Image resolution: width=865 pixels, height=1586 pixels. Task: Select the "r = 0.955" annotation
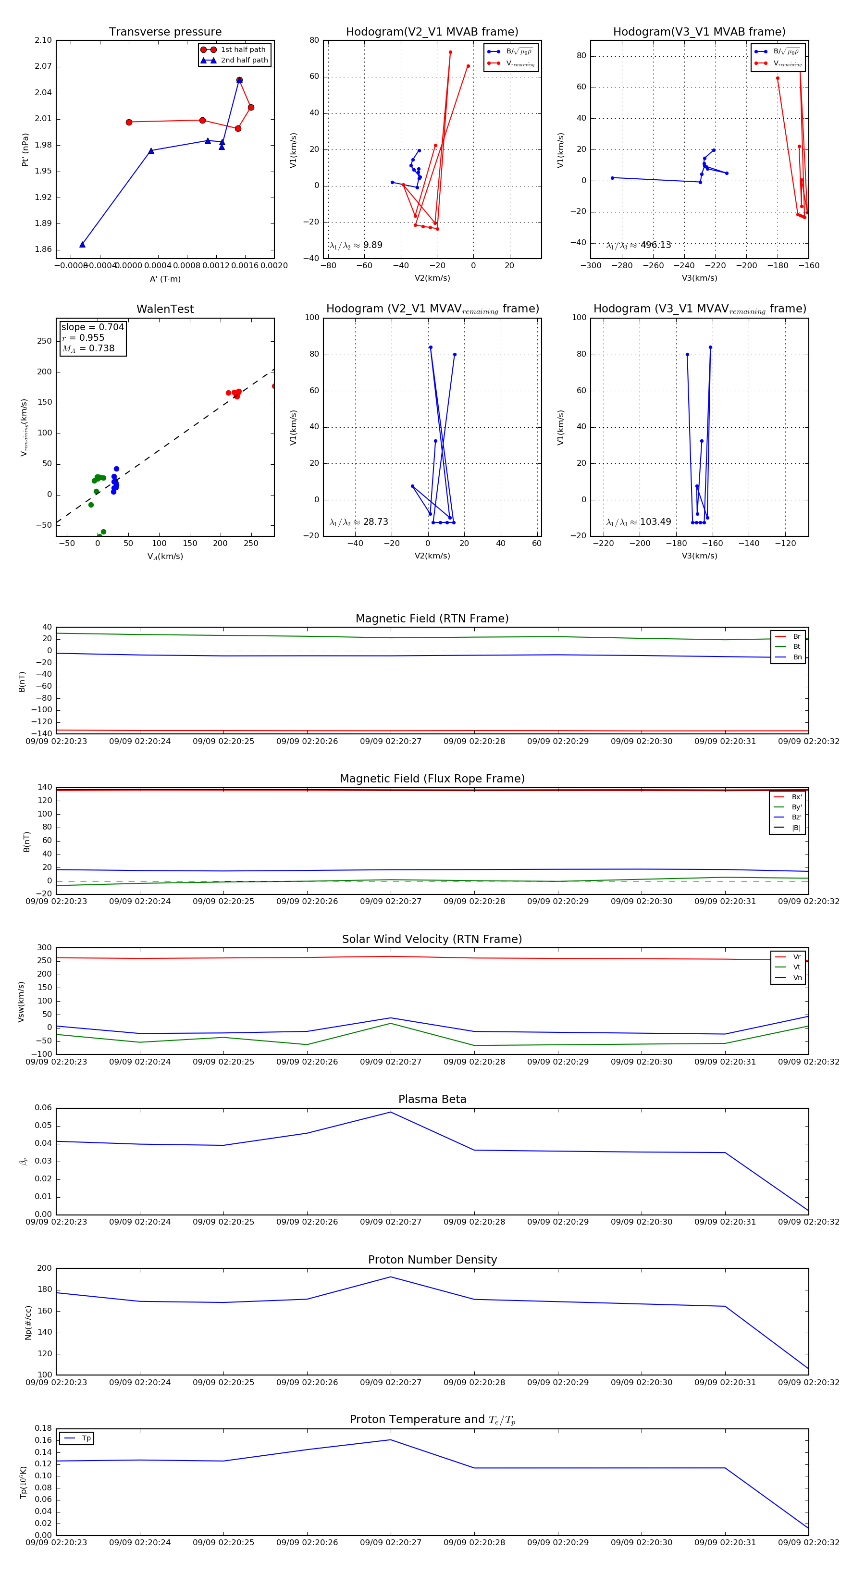[83, 337]
